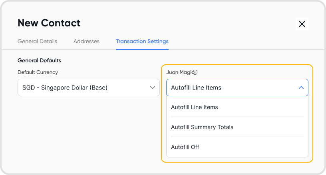Click the General Defaults section heading
This screenshot has width=326, height=175.
[x=39, y=61]
